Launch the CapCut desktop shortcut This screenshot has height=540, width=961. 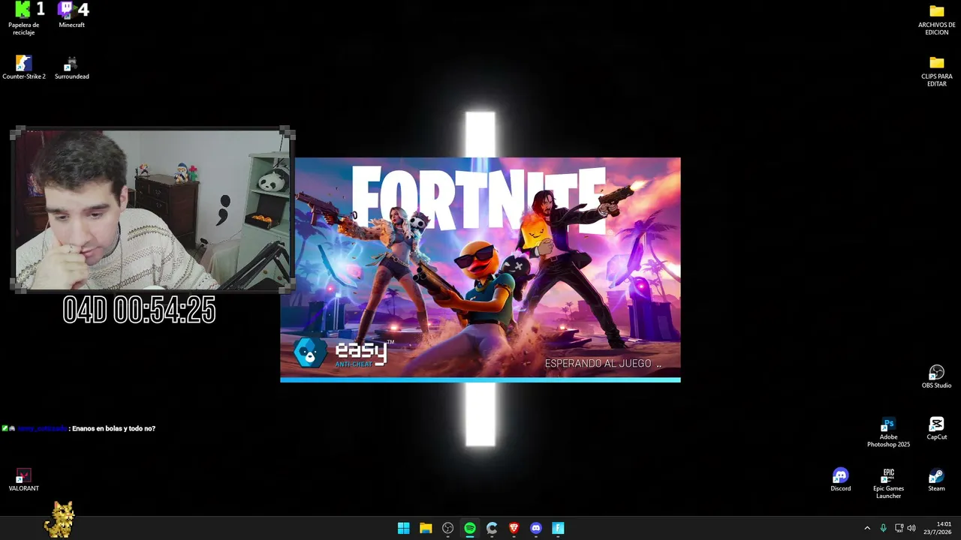tap(936, 428)
